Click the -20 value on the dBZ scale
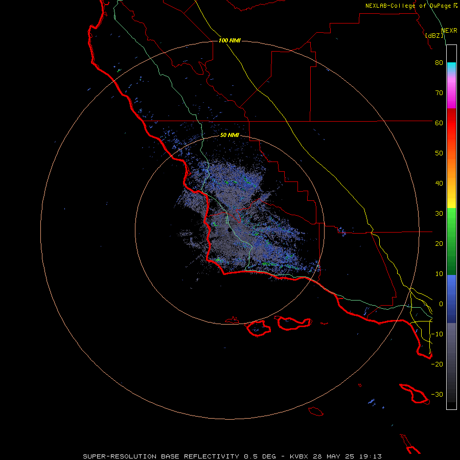 [x=437, y=364]
